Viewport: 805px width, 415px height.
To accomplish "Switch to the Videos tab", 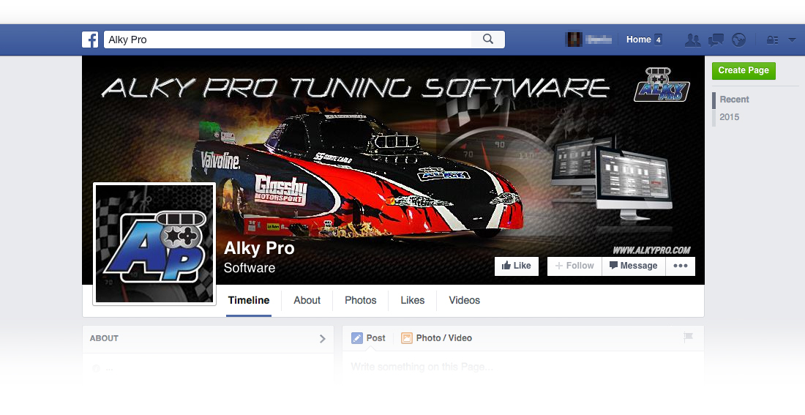I will click(464, 301).
